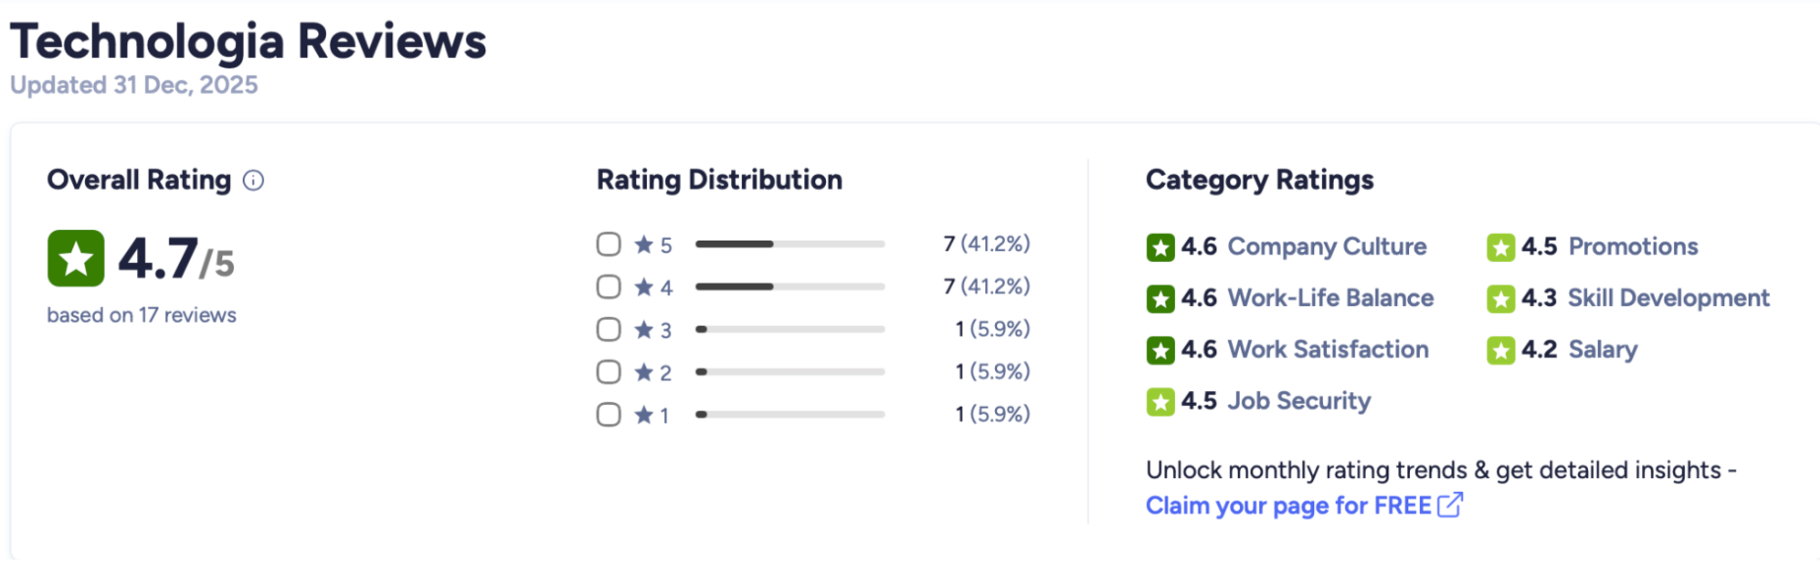Enable the 2 star rating filter
Screen dimensions: 1820x573
[x=609, y=372]
